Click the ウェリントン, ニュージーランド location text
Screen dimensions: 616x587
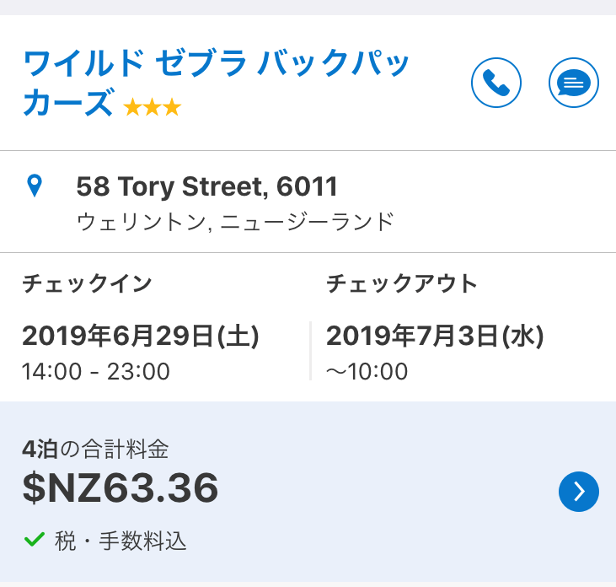pos(234,222)
